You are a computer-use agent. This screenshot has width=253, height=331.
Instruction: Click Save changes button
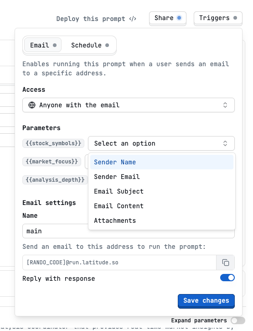click(206, 300)
